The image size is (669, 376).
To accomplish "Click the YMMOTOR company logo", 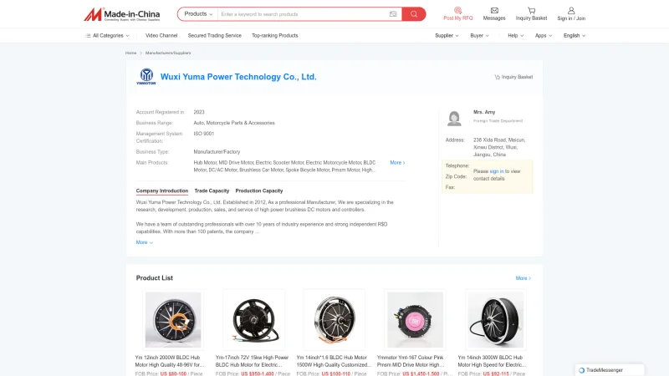I will coord(146,77).
